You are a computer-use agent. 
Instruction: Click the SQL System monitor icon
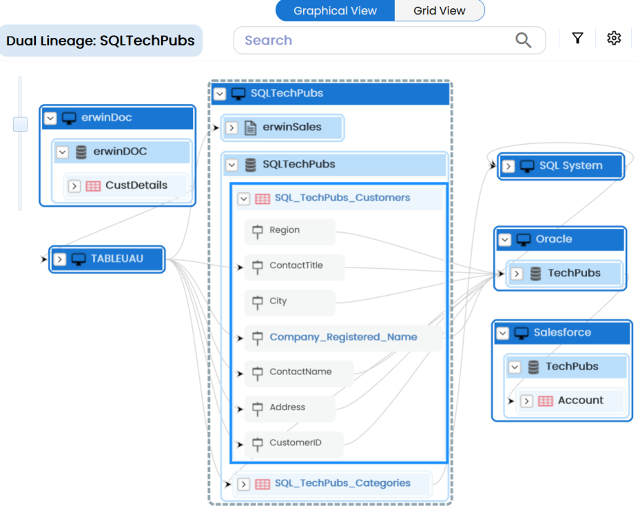pos(527,167)
